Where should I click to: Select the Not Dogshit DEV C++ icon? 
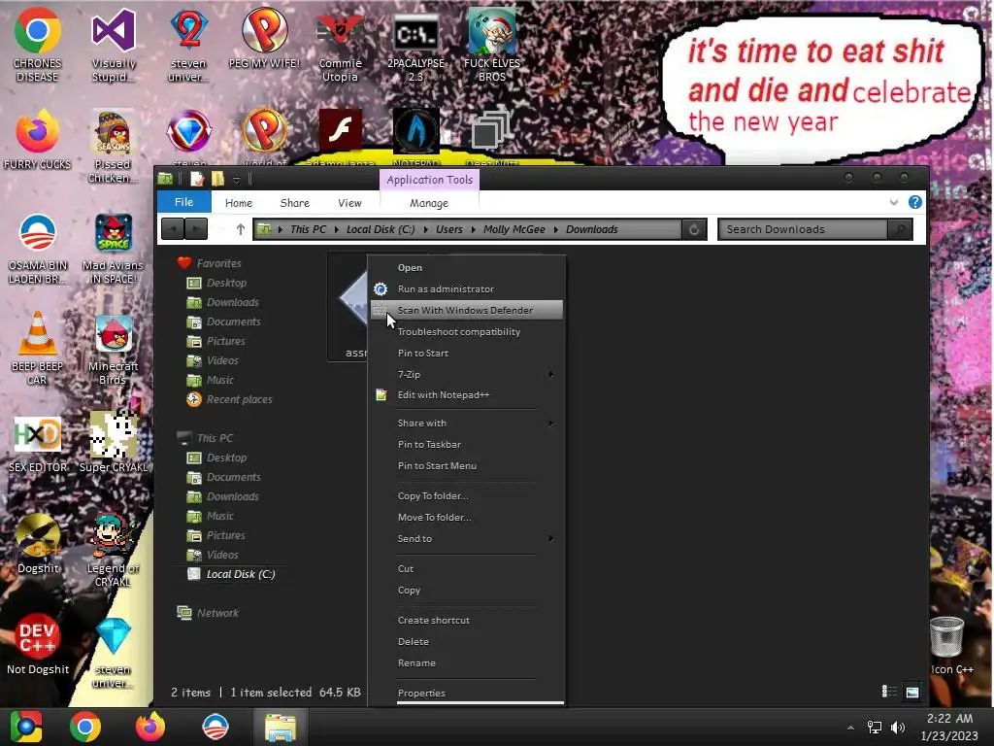(x=38, y=645)
